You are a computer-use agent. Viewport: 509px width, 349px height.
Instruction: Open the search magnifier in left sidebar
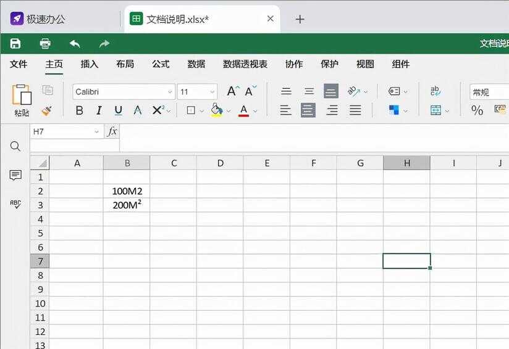pos(15,146)
